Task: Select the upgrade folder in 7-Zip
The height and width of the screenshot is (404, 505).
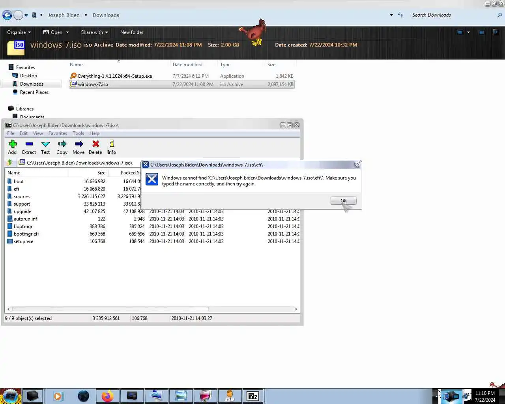Action: click(22, 211)
